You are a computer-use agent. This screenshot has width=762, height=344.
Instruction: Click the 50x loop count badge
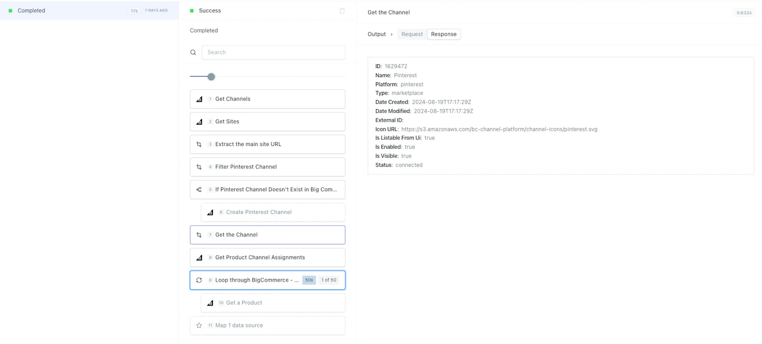309,280
